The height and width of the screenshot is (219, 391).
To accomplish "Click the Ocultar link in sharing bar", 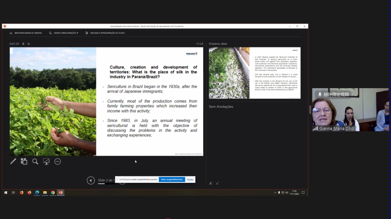I will (x=190, y=179).
